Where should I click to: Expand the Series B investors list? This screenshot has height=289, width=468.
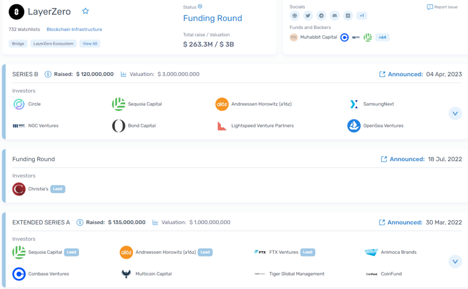[x=455, y=113]
